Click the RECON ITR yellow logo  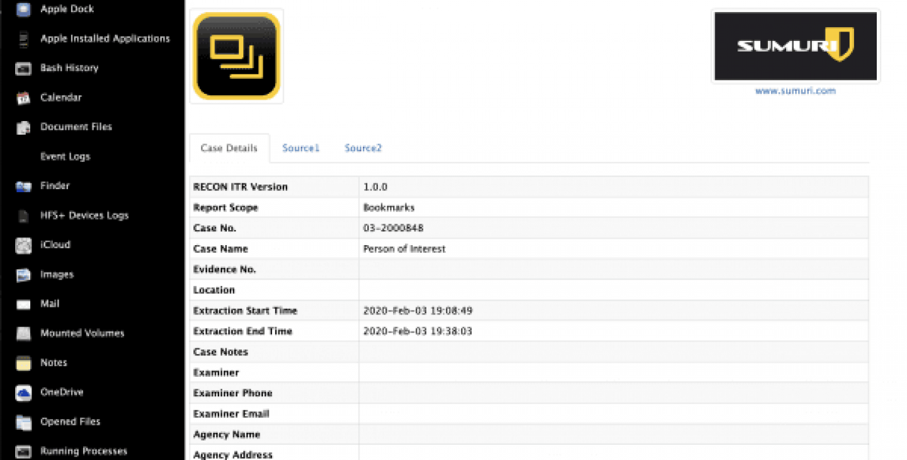(236, 56)
